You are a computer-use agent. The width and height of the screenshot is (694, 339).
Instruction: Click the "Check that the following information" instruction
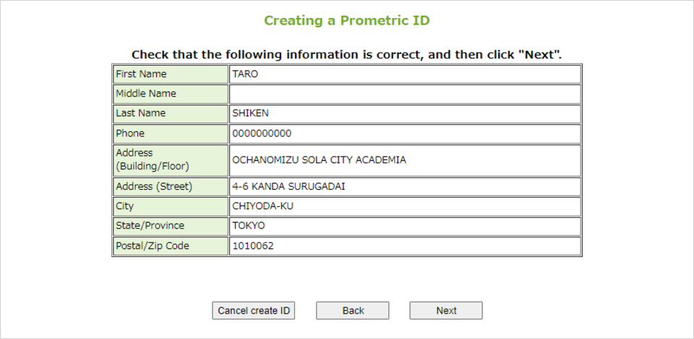coord(347,55)
